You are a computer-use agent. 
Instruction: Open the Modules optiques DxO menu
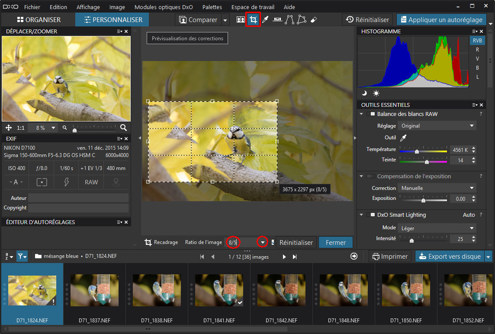[164, 7]
